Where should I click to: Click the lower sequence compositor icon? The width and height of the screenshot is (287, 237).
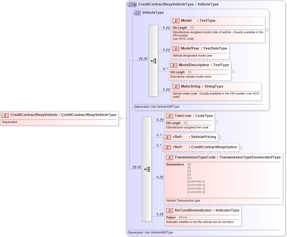coord(147,169)
